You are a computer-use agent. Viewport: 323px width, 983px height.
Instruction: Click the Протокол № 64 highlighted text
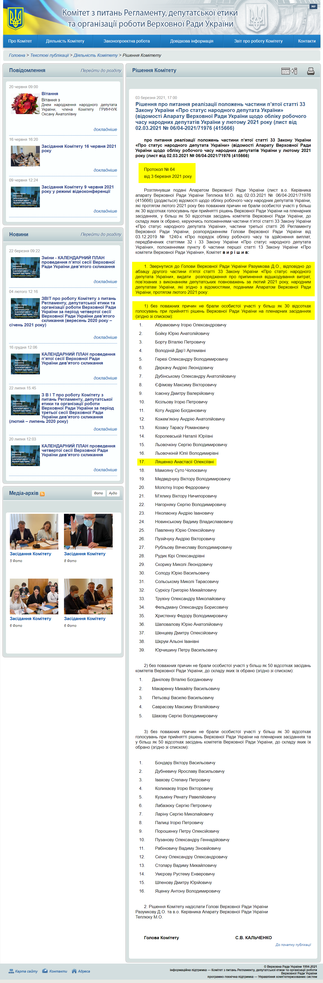(x=159, y=169)
